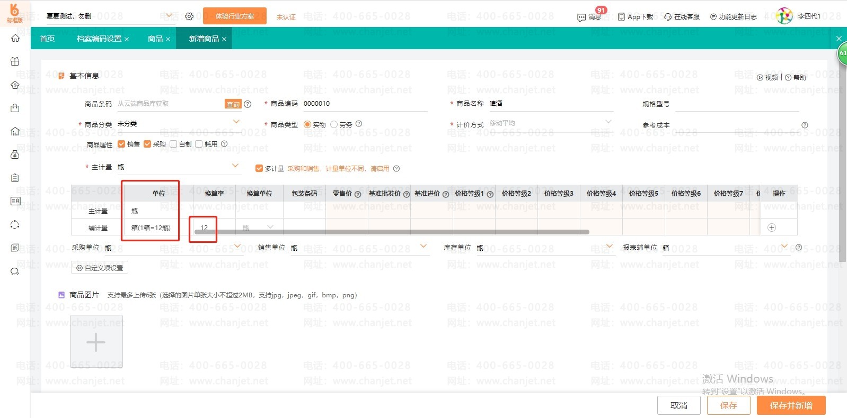Select the 劳务 radio button
The width and height of the screenshot is (847, 418).
point(334,124)
